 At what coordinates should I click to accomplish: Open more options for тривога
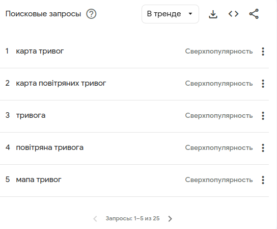263,116
